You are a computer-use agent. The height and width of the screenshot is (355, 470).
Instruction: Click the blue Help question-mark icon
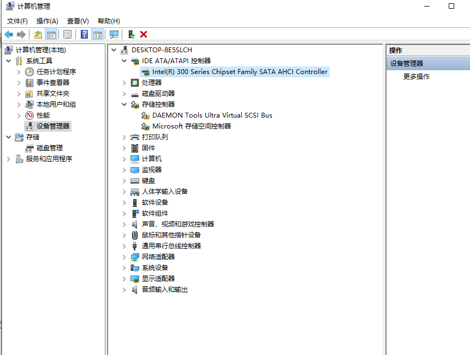(84, 34)
